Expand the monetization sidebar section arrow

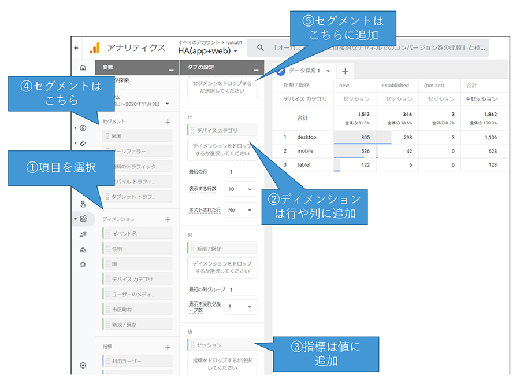click(x=76, y=128)
